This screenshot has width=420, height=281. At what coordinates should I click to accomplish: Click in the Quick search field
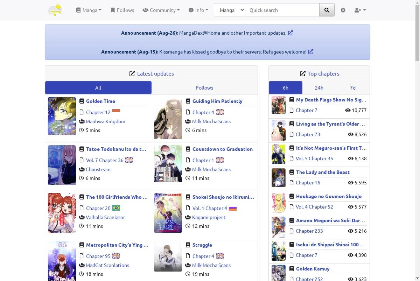pyautogui.click(x=282, y=10)
